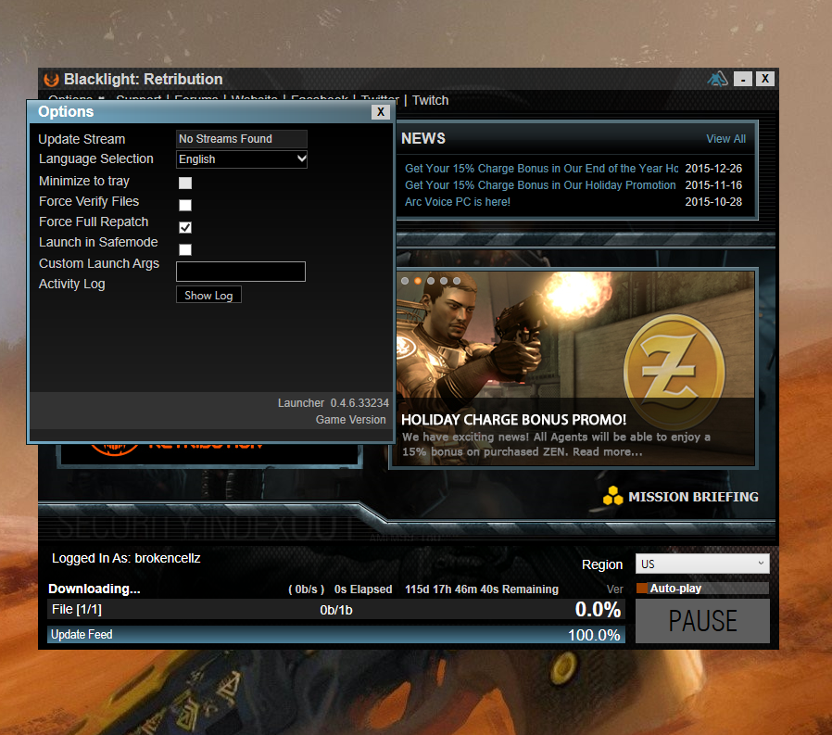
Task: Click the yellow Mission Briefing hexagon icon
Action: tap(612, 496)
